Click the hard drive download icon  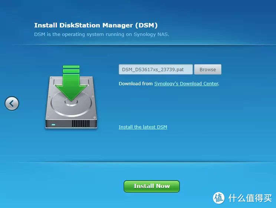71,97
